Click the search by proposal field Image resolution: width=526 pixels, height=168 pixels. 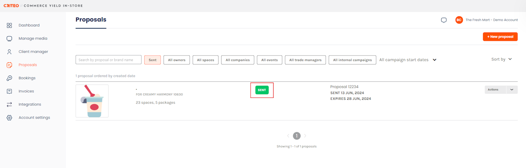click(x=108, y=60)
